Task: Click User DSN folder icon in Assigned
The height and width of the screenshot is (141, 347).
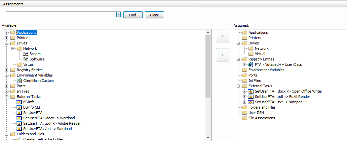Action: 244,113
